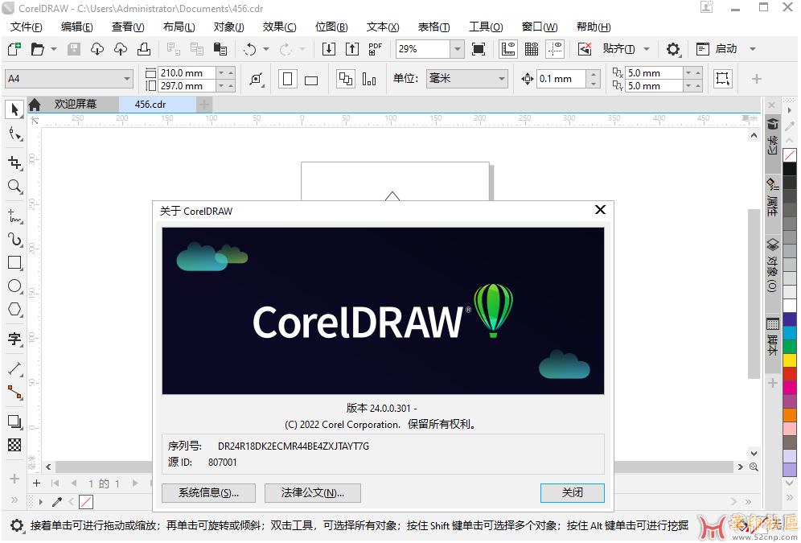Activate the Text tool

click(x=14, y=339)
